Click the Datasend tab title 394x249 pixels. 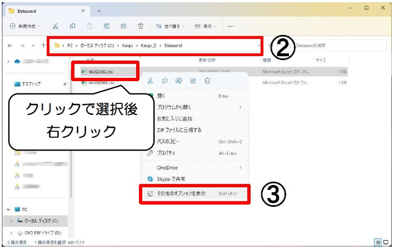[27, 11]
